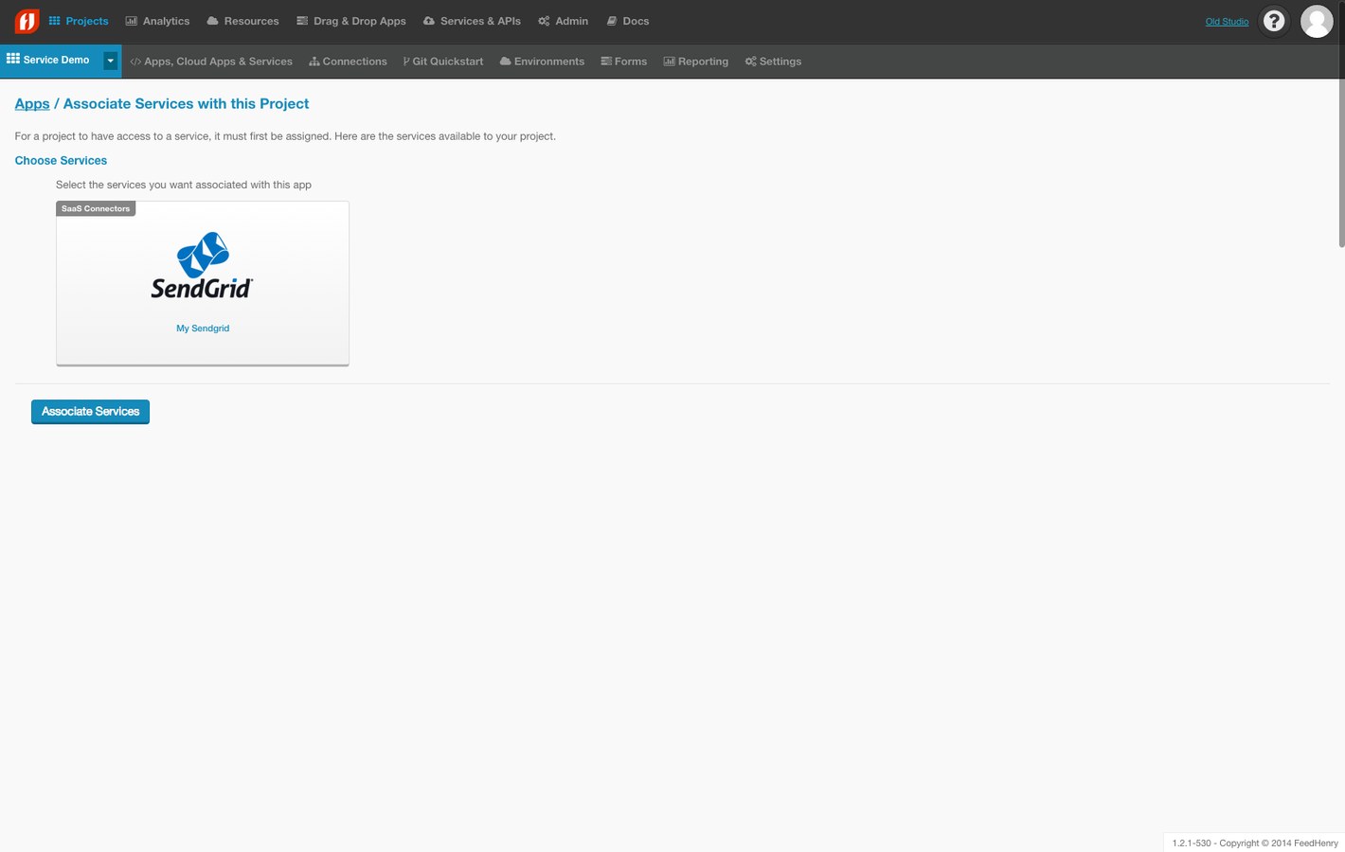
Task: Open the Git Quickstart tab
Action: point(443,62)
